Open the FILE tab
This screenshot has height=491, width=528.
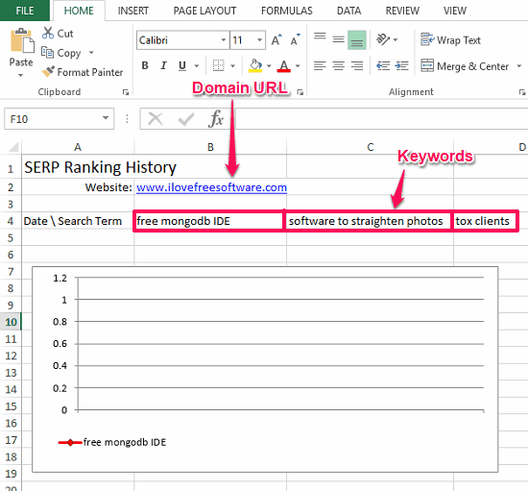tap(25, 11)
